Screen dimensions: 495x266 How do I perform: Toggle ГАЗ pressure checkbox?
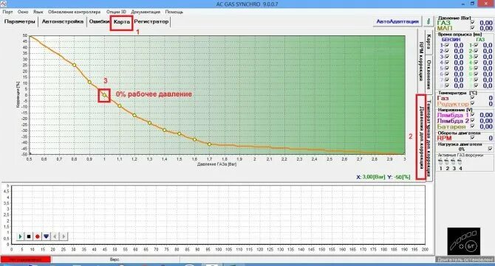click(x=473, y=23)
